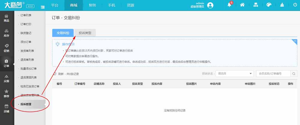300x125 pixels.
Task: Open the sitemap icon in header
Action: [x=256, y=5]
